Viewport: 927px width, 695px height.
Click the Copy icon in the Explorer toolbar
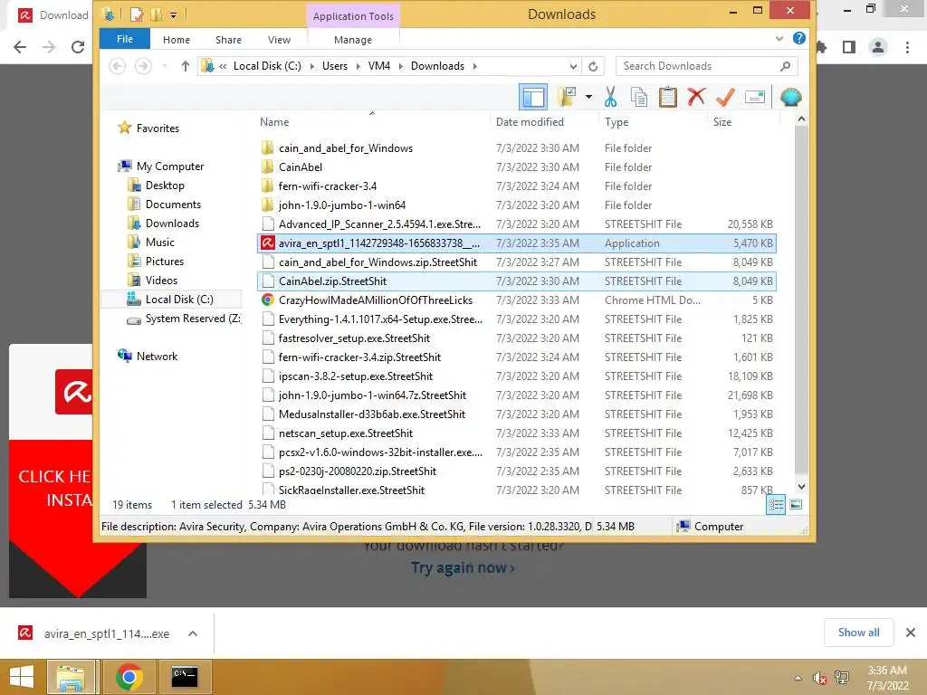point(639,97)
